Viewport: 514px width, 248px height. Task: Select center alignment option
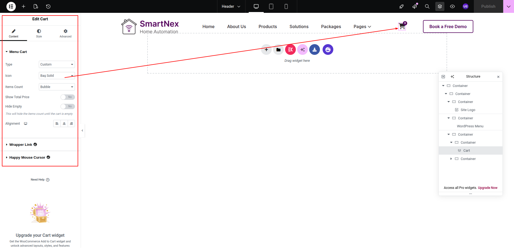(x=64, y=124)
